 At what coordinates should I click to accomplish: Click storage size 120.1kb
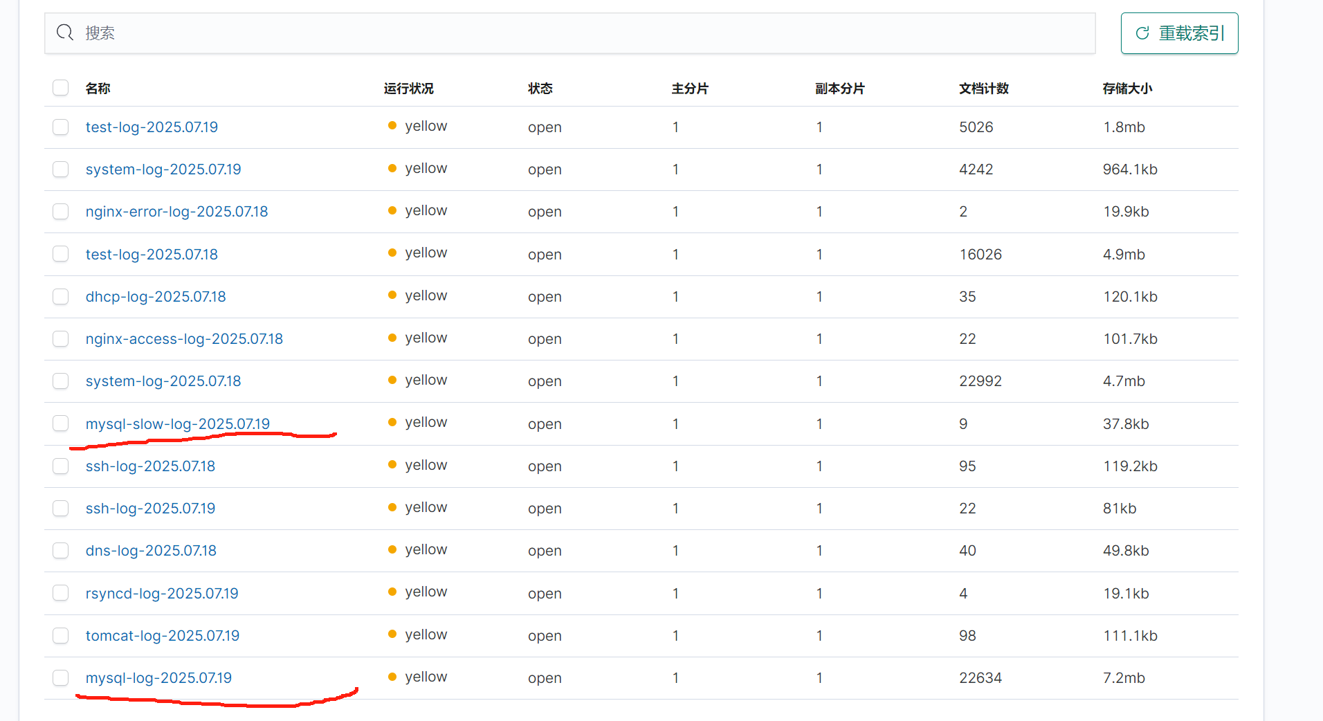pos(1130,297)
